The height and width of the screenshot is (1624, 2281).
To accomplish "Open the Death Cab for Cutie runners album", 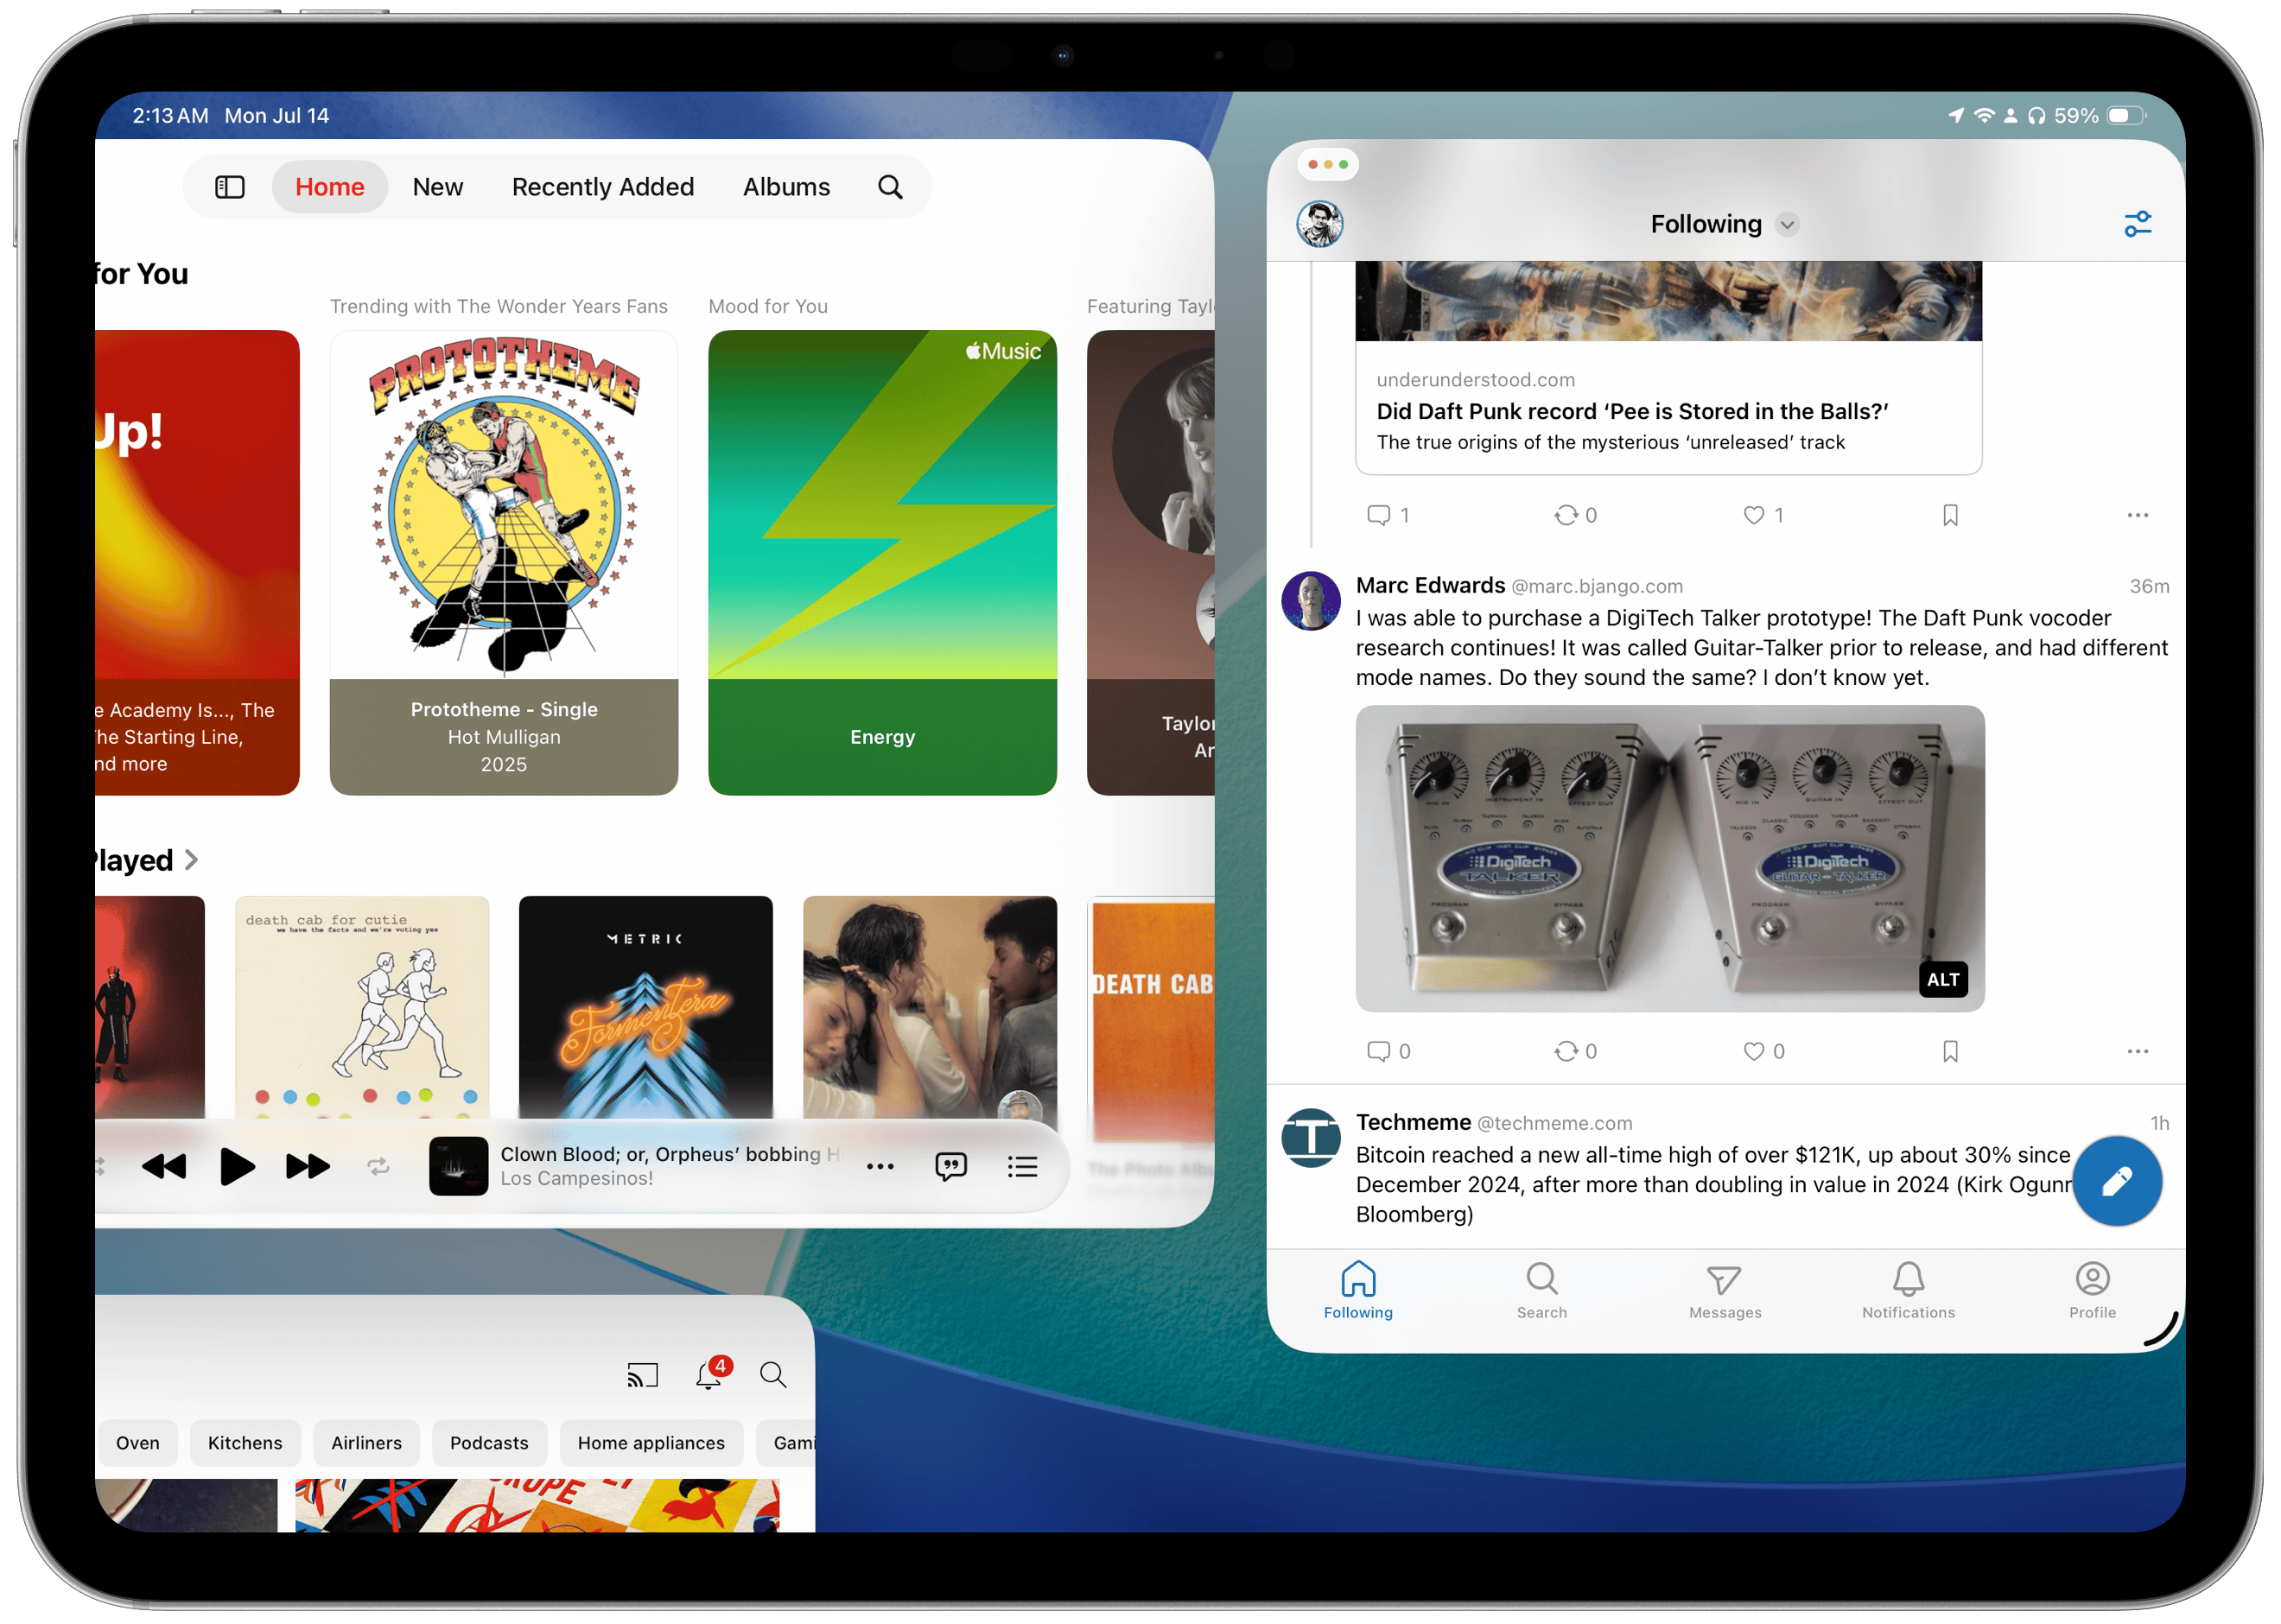I will pyautogui.click(x=362, y=1007).
